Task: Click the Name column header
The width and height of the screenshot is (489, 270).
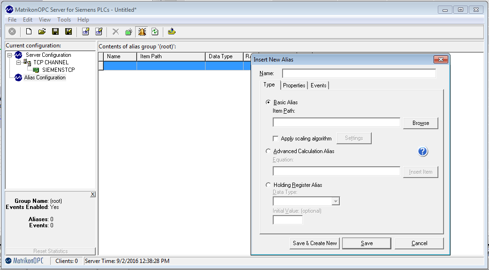Action: point(120,56)
